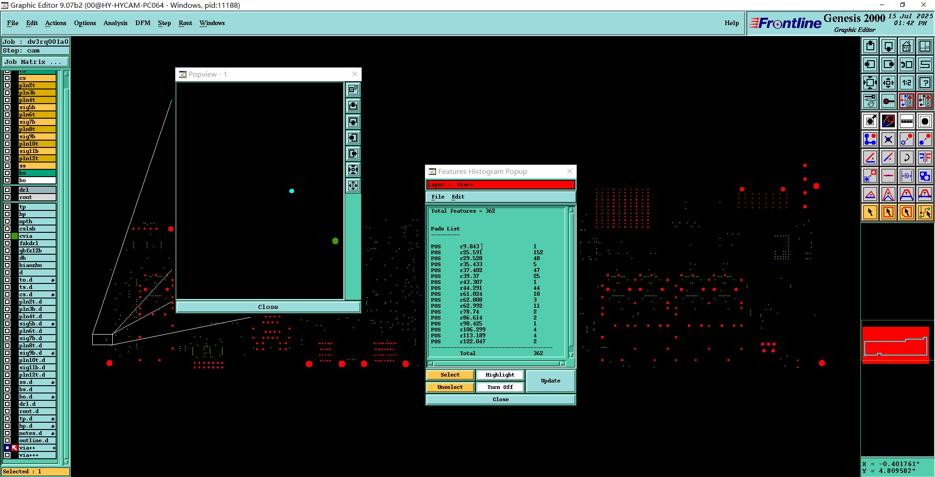Click the pan right arrow tool icon

pos(888,64)
